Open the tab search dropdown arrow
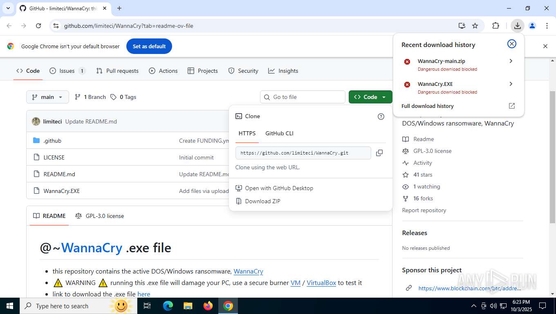Viewport: 556px width, 314px height. tap(8, 8)
